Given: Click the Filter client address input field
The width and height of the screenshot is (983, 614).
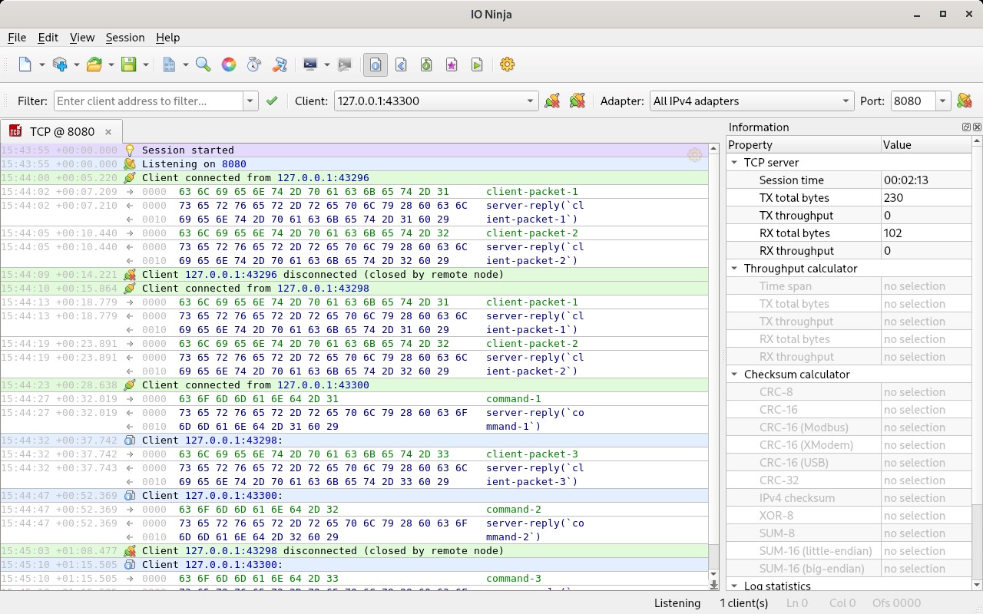Looking at the screenshot, I should click(x=148, y=101).
